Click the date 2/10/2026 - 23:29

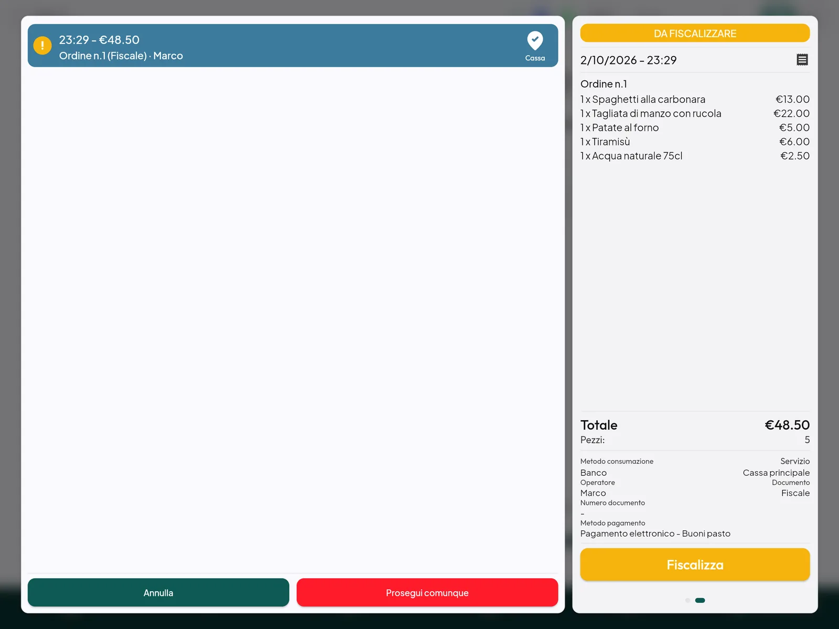[628, 60]
